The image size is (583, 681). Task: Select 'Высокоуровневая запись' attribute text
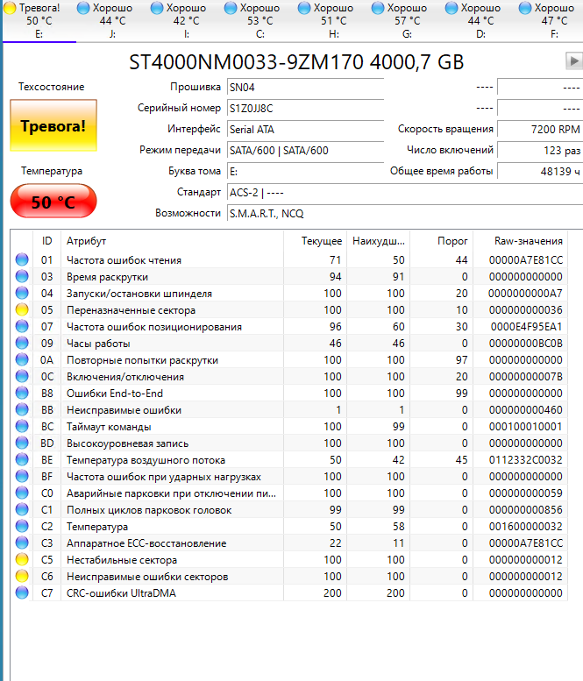click(127, 443)
